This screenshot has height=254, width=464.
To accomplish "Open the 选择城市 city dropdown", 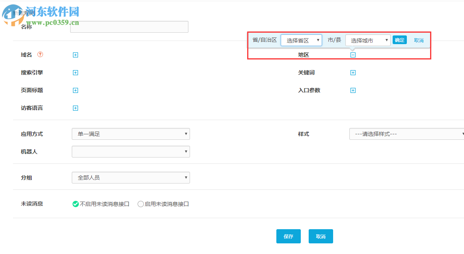I will (368, 40).
